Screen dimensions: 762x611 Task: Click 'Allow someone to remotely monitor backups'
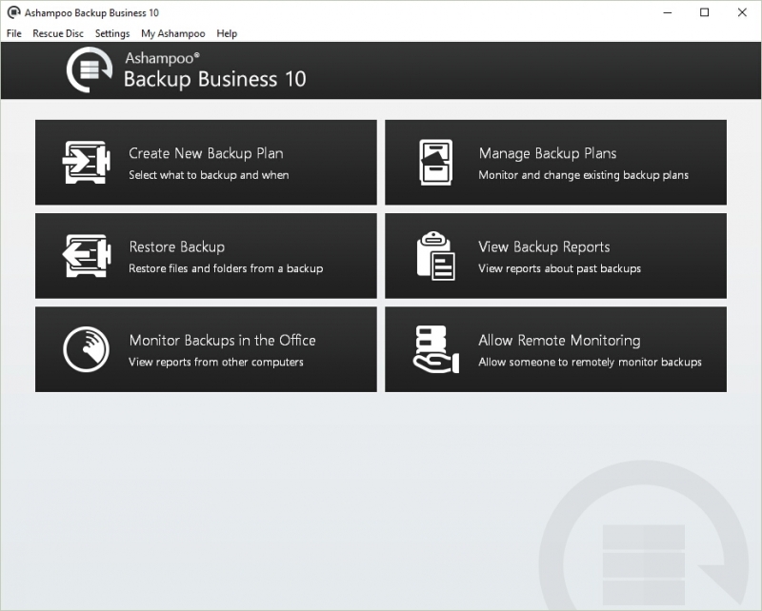coord(590,362)
